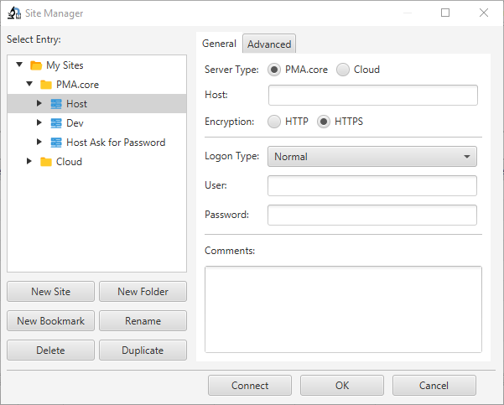Click the Site Manager title bar icon
The width and height of the screenshot is (504, 405).
[14, 13]
